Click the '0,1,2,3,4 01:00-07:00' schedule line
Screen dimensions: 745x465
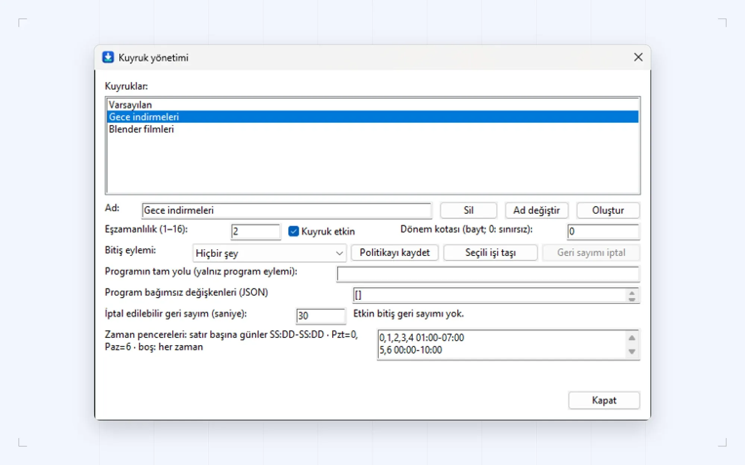422,338
